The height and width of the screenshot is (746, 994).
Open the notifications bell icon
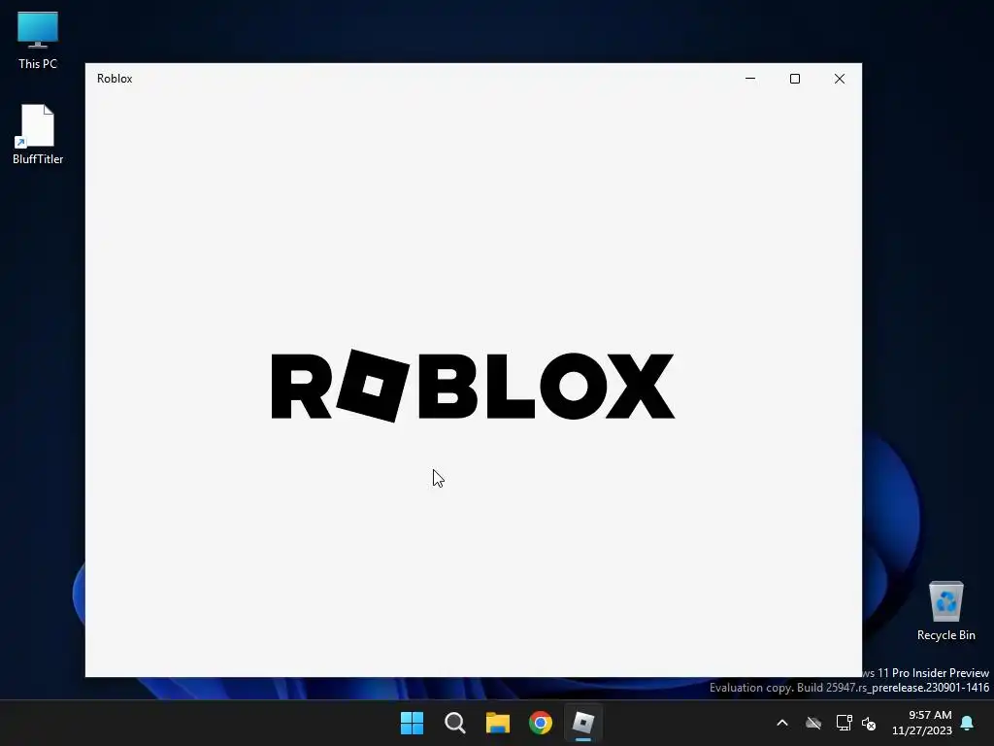pyautogui.click(x=968, y=723)
